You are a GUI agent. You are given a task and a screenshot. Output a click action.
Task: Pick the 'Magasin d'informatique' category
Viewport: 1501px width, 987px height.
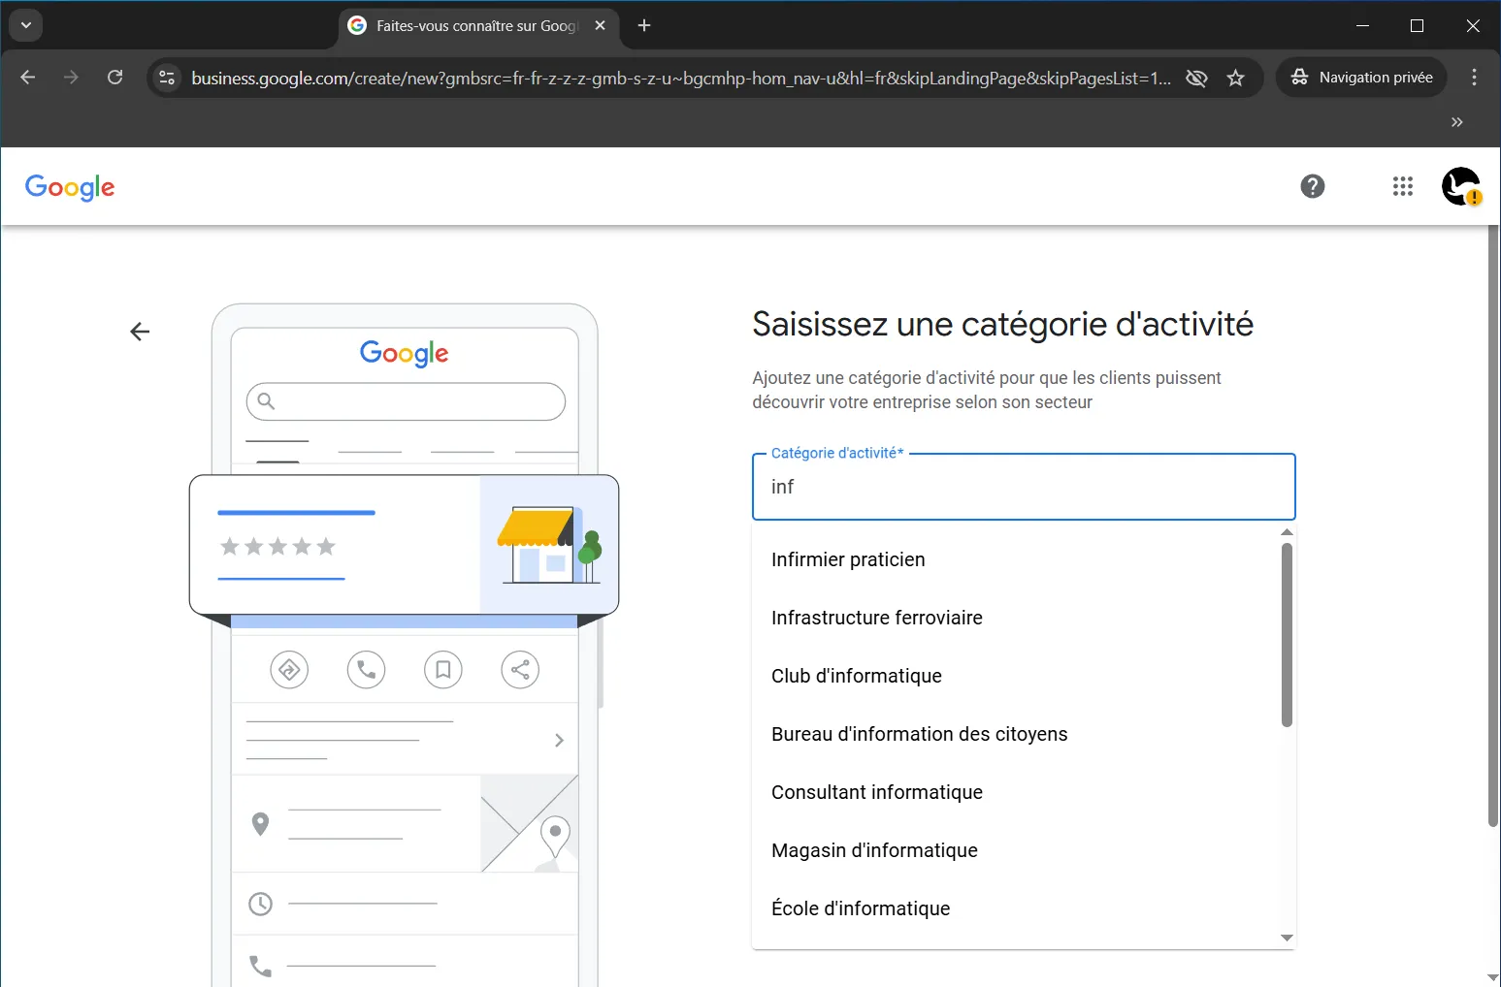[x=873, y=850]
